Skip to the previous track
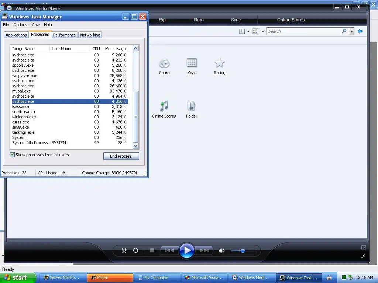This screenshot has width=378, height=283. pos(169,251)
